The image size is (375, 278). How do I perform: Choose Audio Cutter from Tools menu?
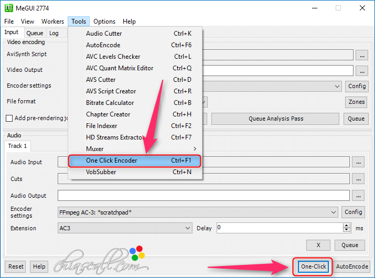coord(135,34)
